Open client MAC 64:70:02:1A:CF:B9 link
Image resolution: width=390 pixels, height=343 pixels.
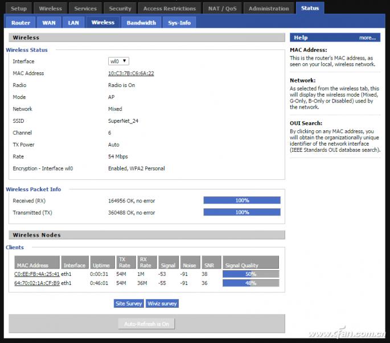pyautogui.click(x=37, y=283)
